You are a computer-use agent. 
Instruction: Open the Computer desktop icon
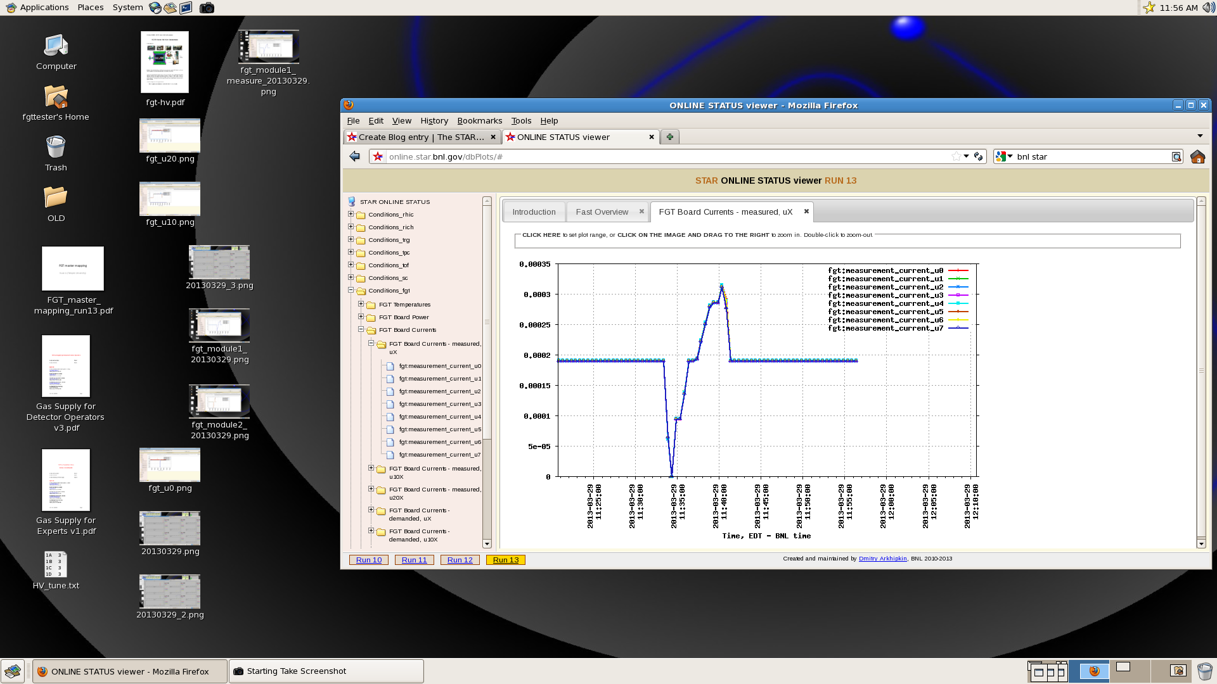click(x=56, y=46)
